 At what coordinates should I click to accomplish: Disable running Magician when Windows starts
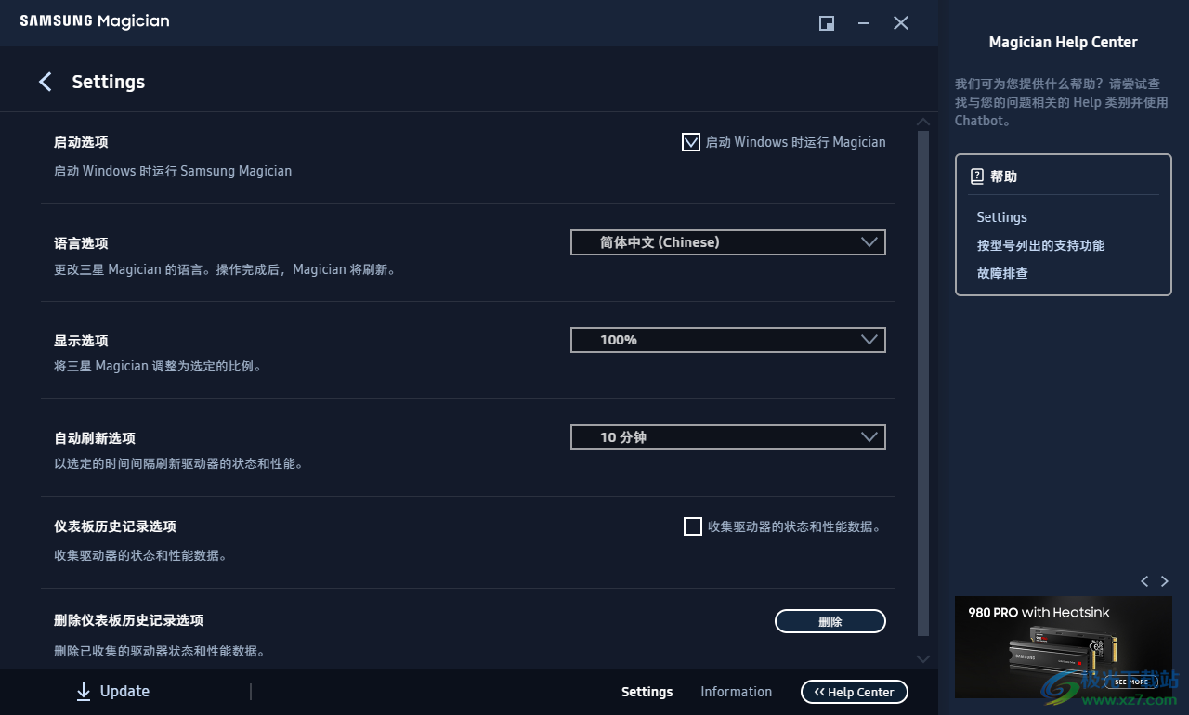(691, 142)
